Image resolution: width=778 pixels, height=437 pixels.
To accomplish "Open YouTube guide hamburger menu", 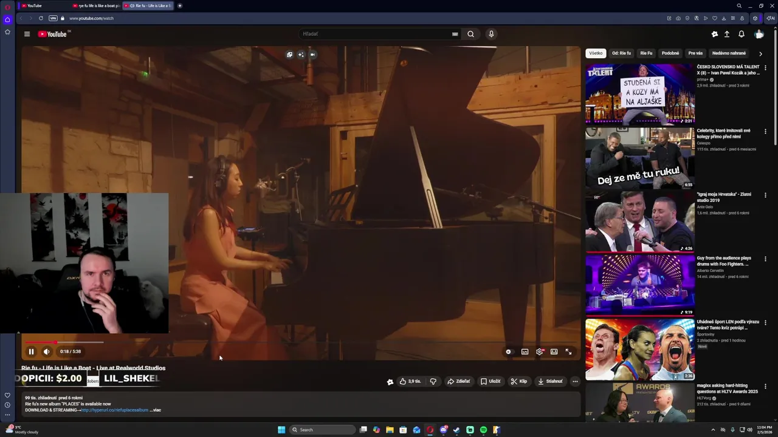I will click(27, 34).
